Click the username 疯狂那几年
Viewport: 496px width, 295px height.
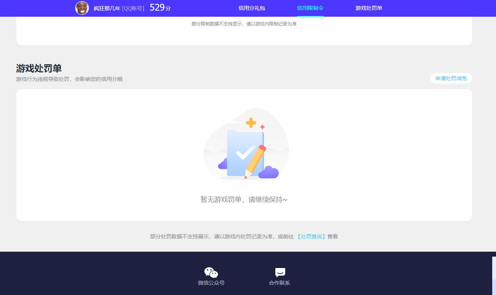coord(107,8)
